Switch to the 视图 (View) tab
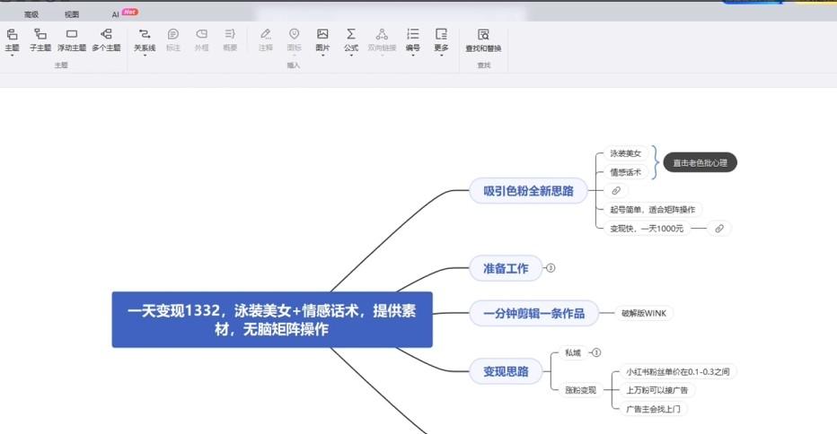The image size is (837, 434). coord(72,14)
